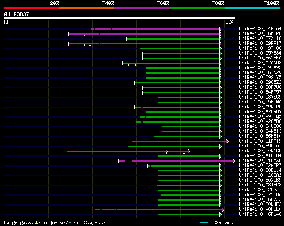
Task: Click the arrowhead ending the C1MMT9 alignment
Action: pyautogui.click(x=227, y=141)
